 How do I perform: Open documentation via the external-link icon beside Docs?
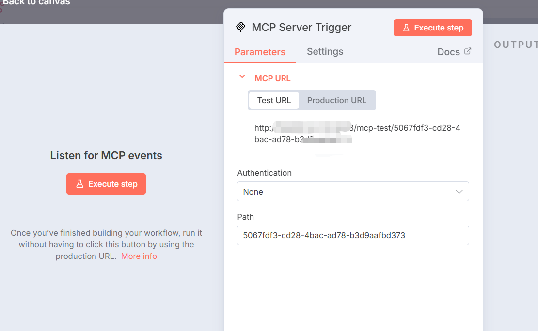(x=467, y=51)
